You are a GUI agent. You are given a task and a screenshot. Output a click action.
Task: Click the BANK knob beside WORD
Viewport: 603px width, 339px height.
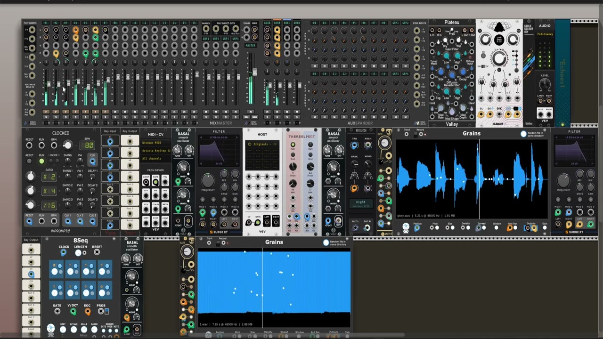(354, 163)
